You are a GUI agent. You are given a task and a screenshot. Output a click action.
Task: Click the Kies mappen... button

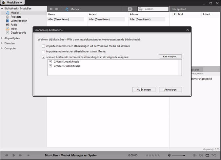tap(170, 56)
